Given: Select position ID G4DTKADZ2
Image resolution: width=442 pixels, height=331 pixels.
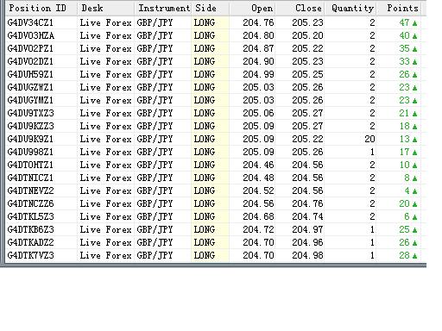Looking at the screenshot, I should pyautogui.click(x=30, y=242).
